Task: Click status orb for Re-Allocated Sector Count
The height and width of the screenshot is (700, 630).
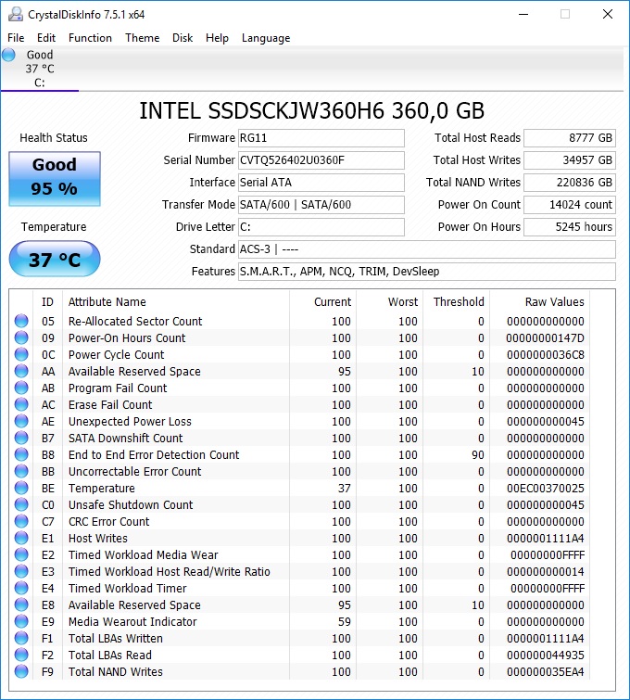Action: click(21, 321)
